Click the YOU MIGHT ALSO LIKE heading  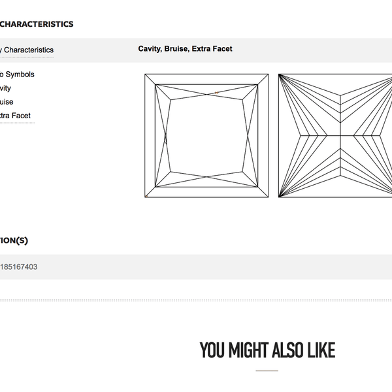(x=267, y=350)
